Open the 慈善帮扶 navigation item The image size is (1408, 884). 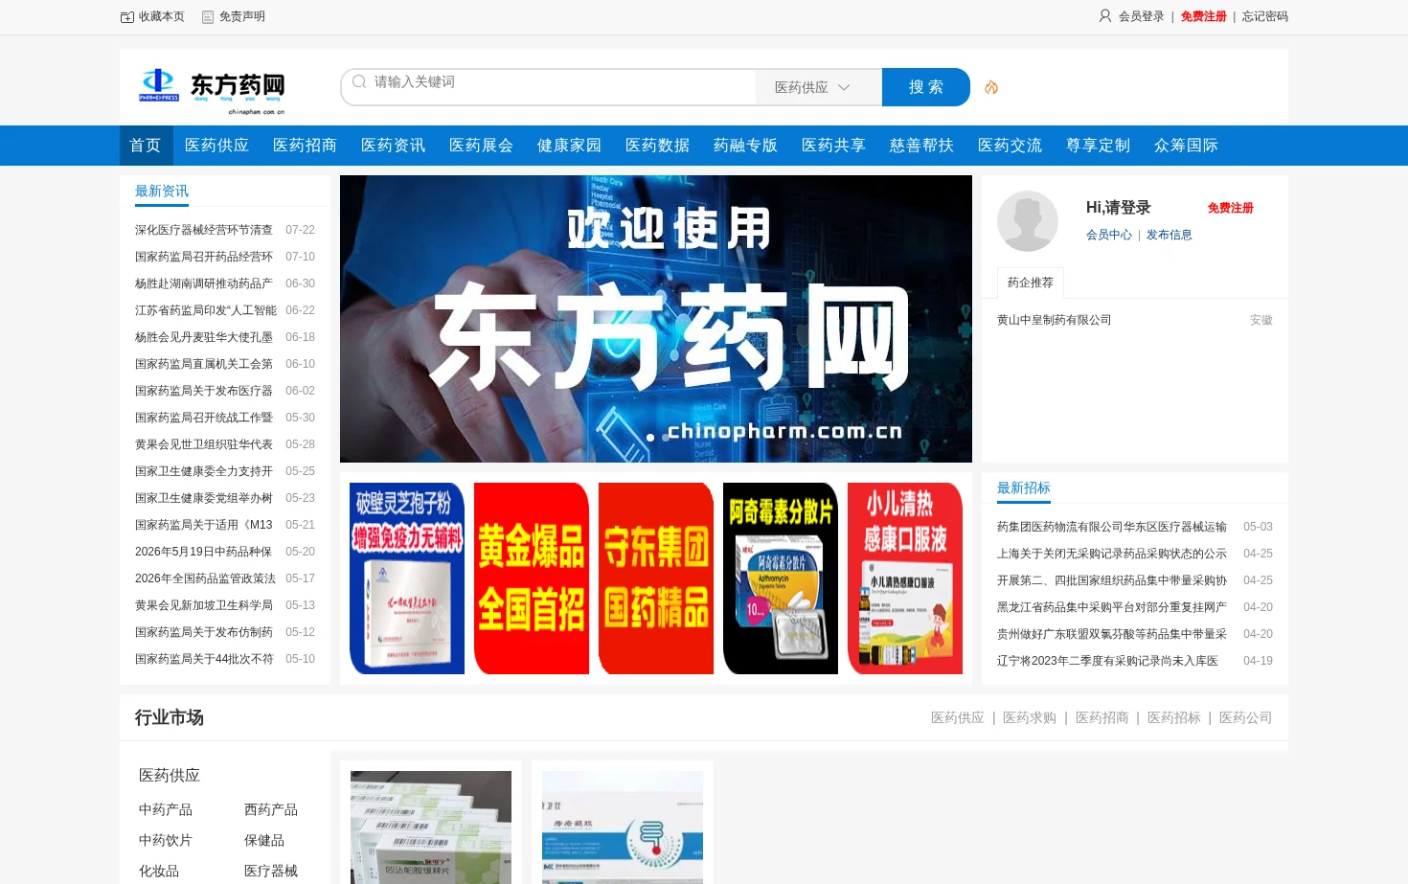pos(922,146)
